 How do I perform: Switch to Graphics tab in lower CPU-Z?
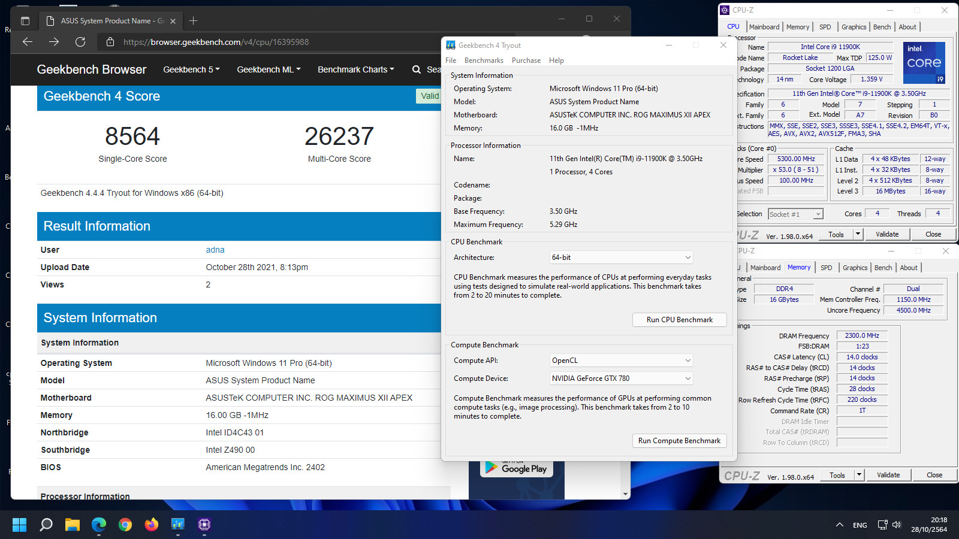click(x=855, y=268)
